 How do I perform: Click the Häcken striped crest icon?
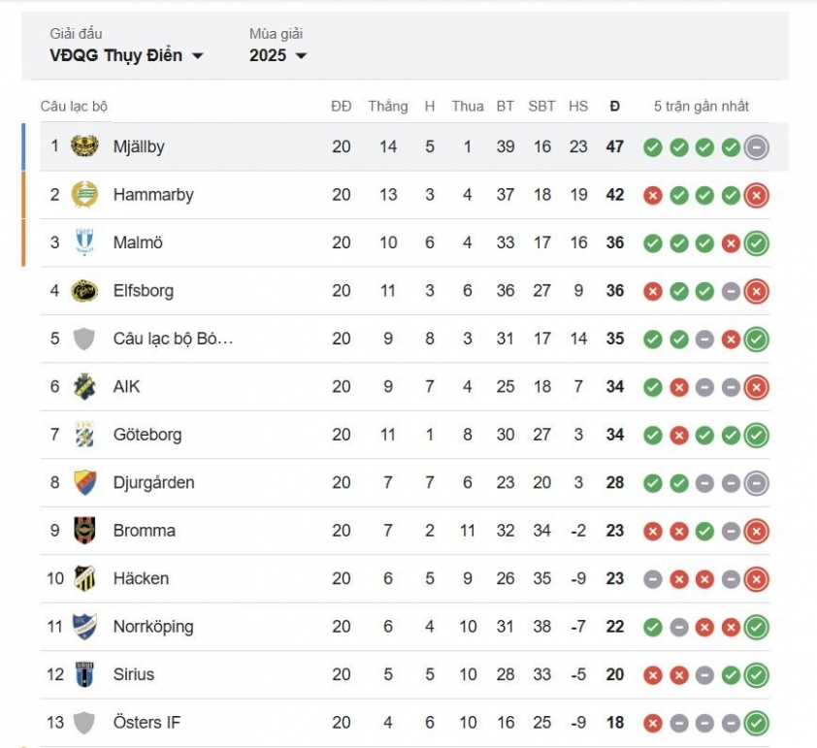pos(84,578)
